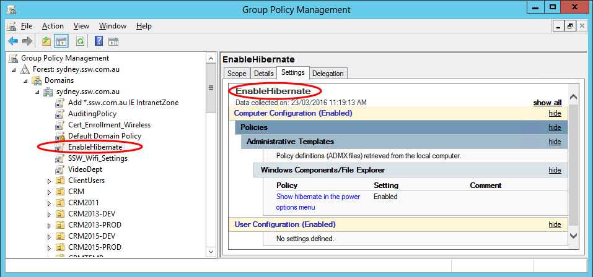593x277 pixels.
Task: Click the Back arrow toolbar icon
Action: point(12,41)
